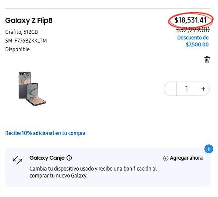Click the Agregar ahora text

tap(186, 158)
